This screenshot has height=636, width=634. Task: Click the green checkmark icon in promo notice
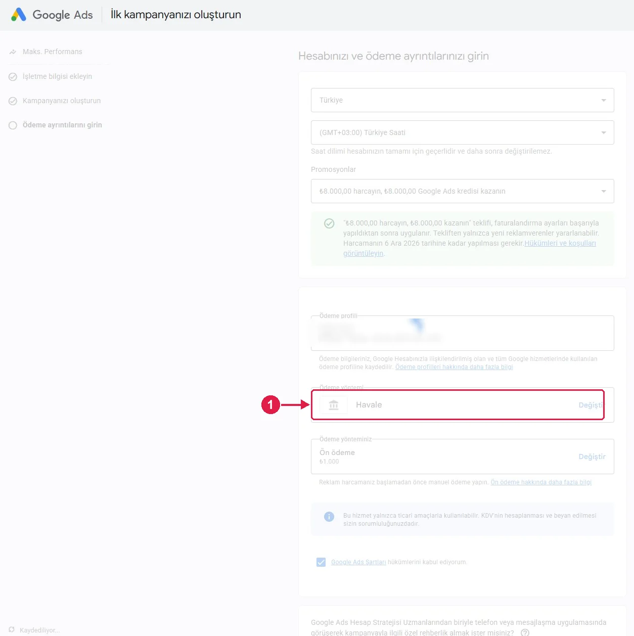click(329, 223)
